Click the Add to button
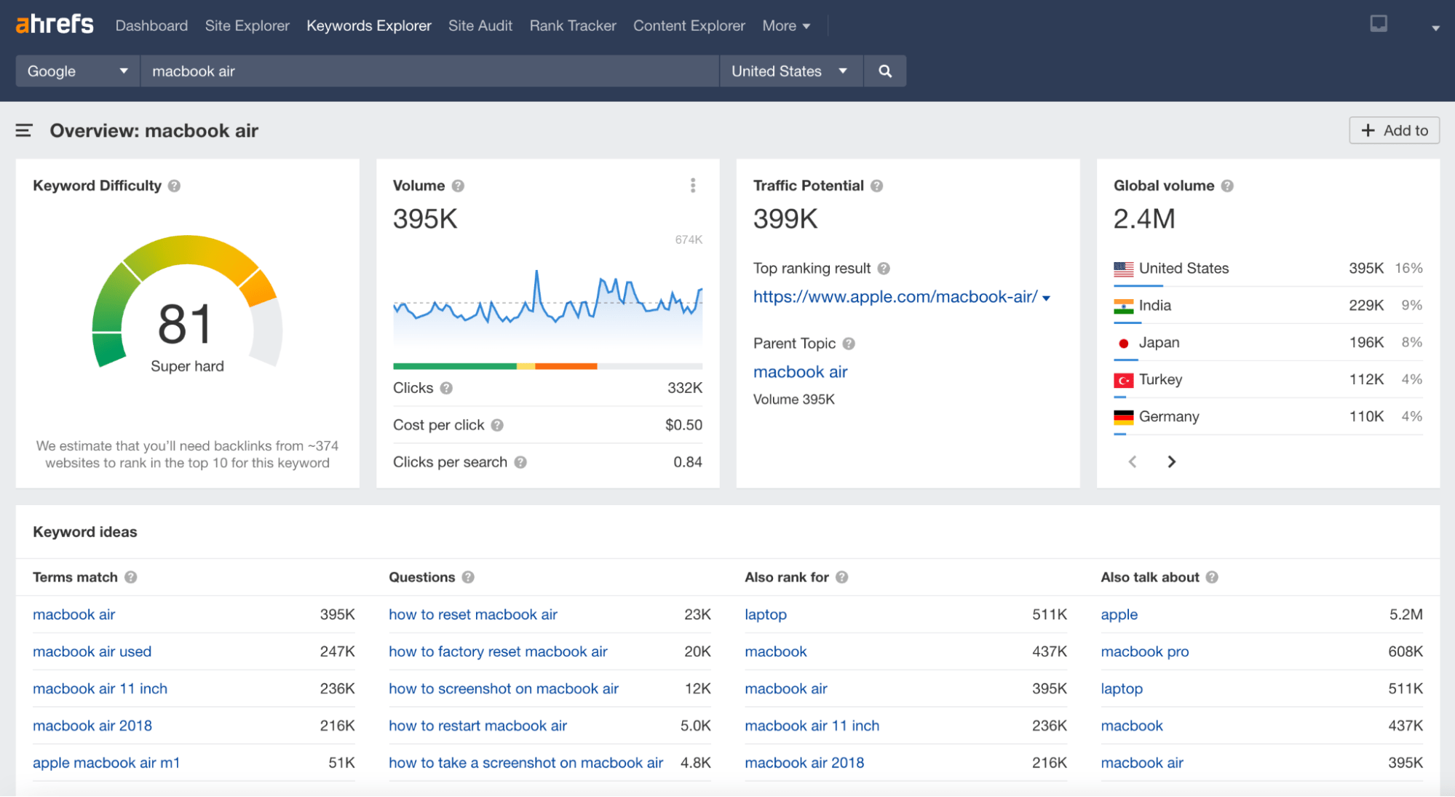 (x=1396, y=129)
